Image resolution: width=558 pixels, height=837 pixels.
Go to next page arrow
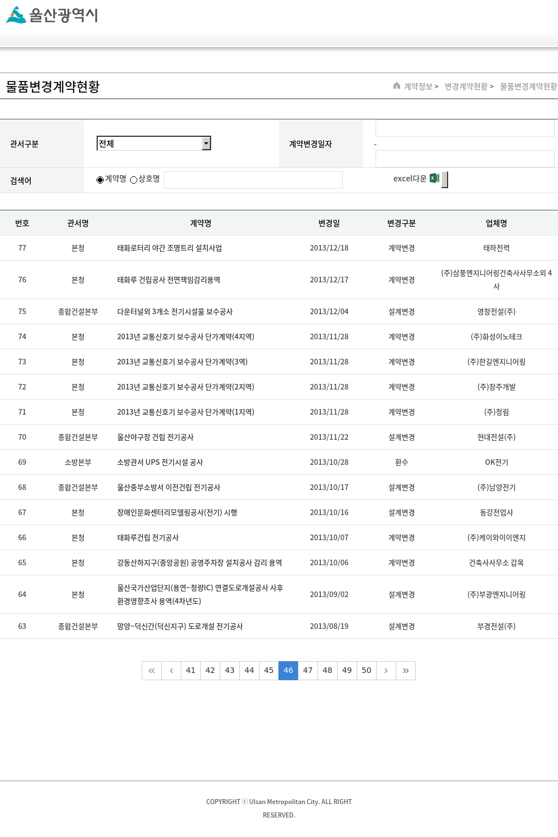pyautogui.click(x=386, y=671)
